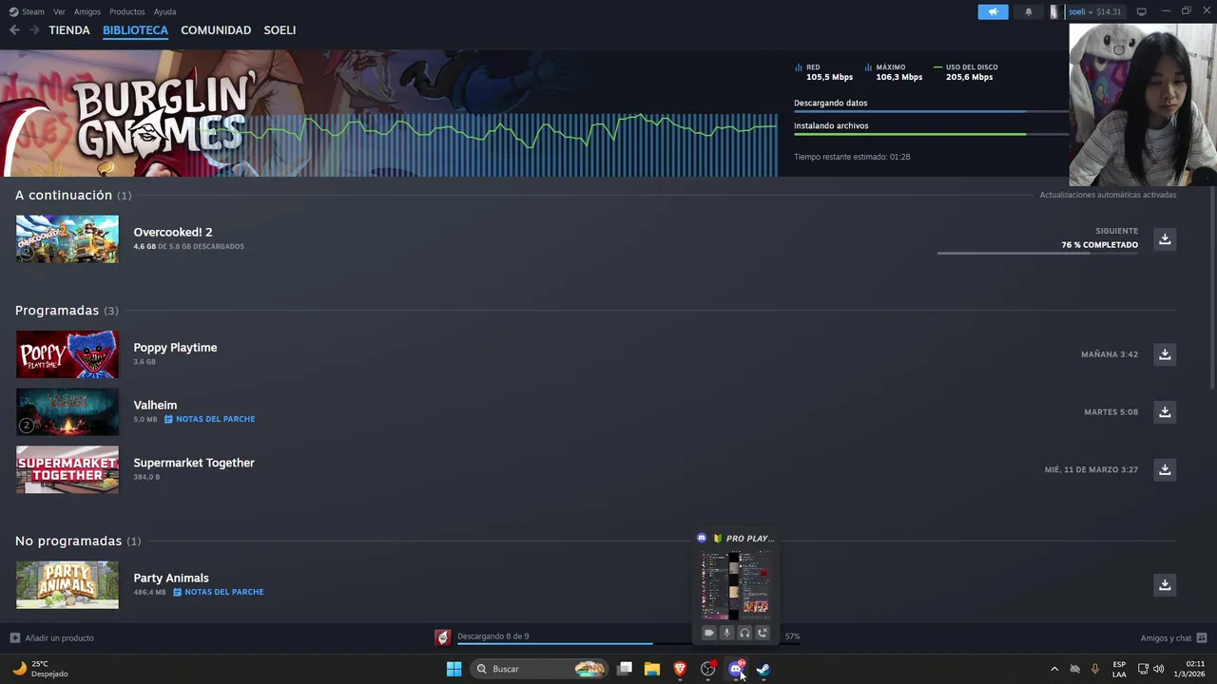Click 'MAÑANA 3:42' schedule for Poppy Playtime
This screenshot has height=684, width=1217.
pyautogui.click(x=1110, y=354)
